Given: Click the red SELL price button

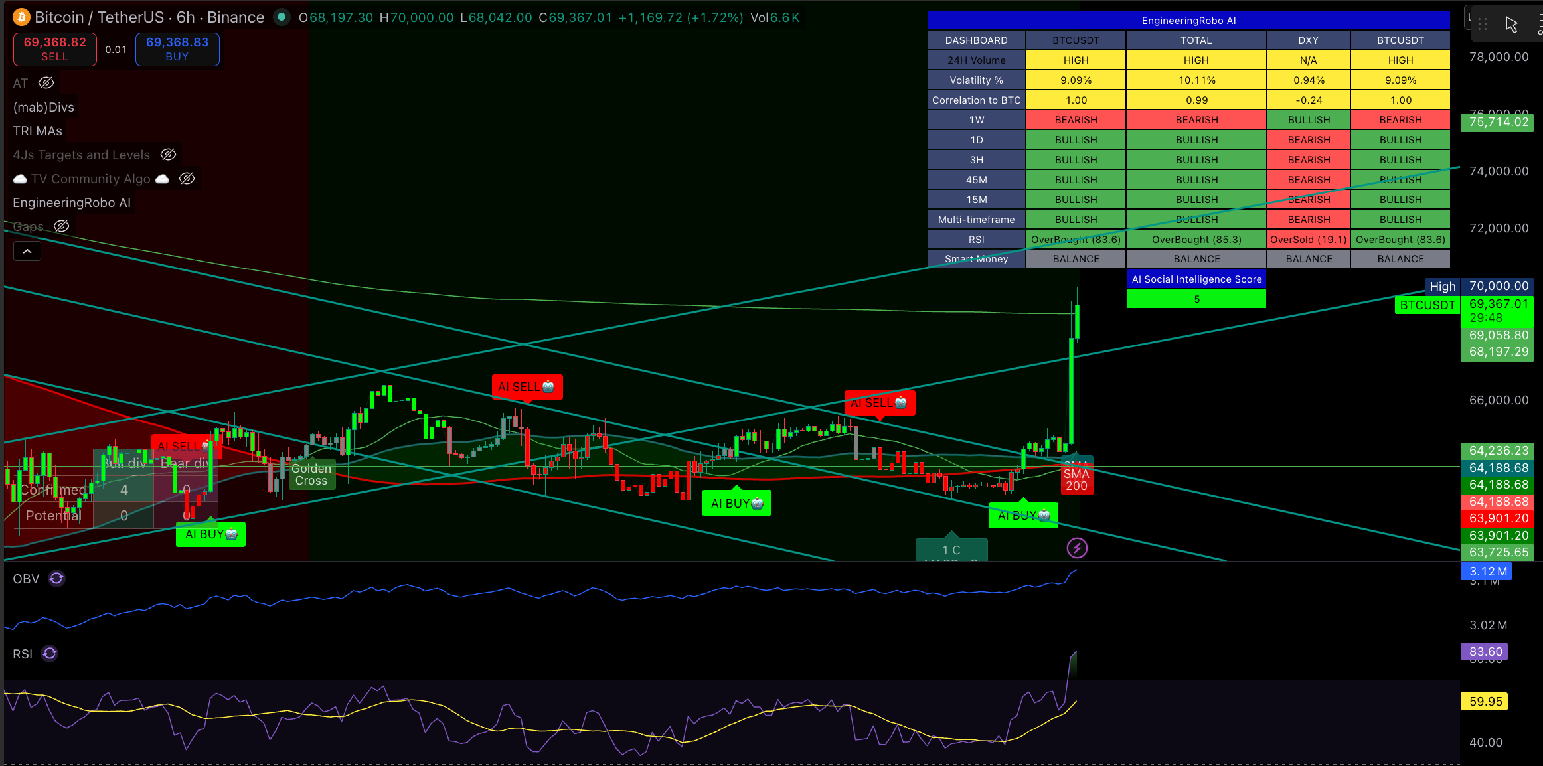Looking at the screenshot, I should click(55, 49).
